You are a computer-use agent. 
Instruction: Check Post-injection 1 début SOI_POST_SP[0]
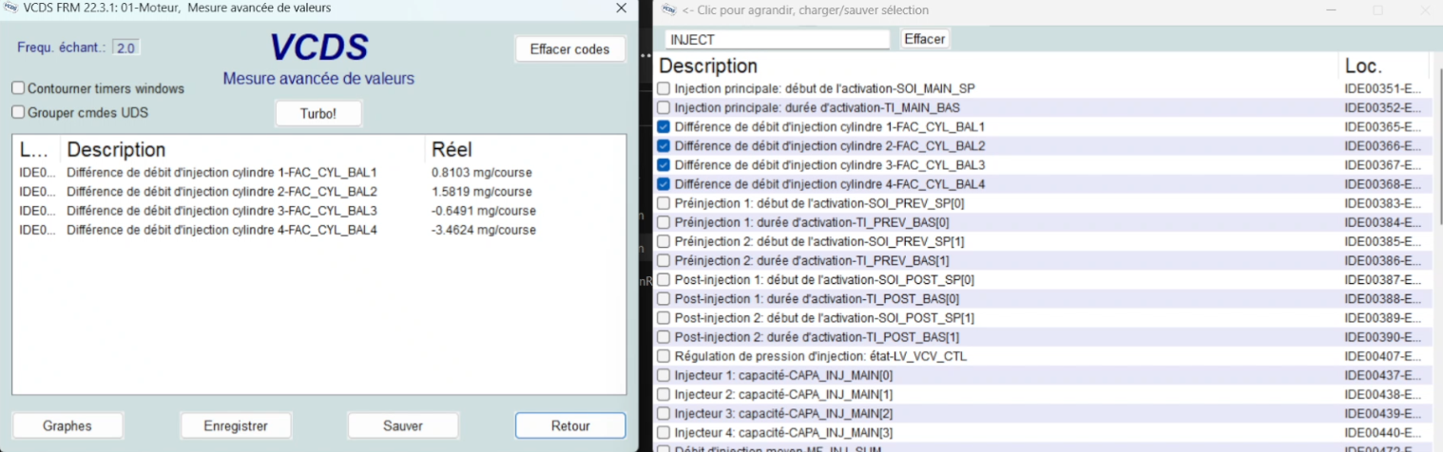click(664, 279)
